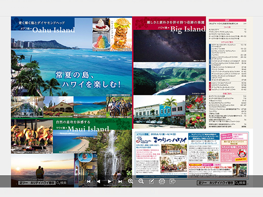Image resolution: width=263 pixels, height=197 pixels.
Task: Focus the right search text field
Action: point(216,183)
